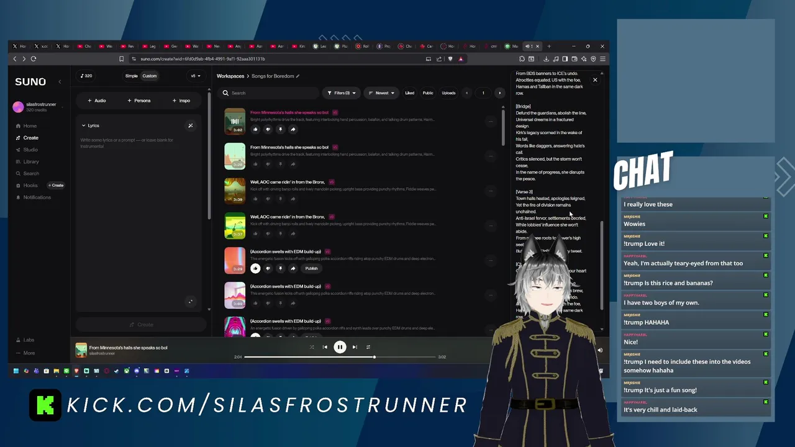Open the Filters (3) dropdown

342,93
